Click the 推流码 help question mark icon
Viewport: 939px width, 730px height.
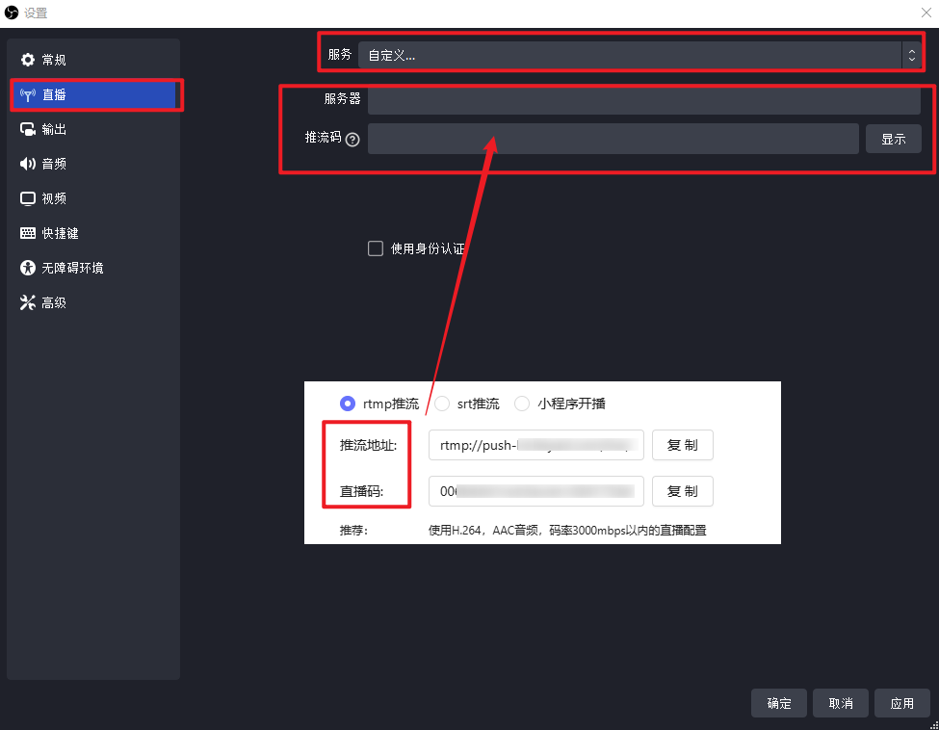(352, 140)
